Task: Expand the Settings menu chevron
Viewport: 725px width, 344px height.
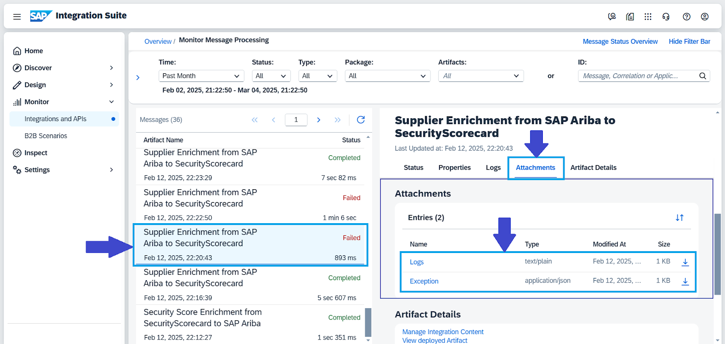Action: (x=111, y=170)
